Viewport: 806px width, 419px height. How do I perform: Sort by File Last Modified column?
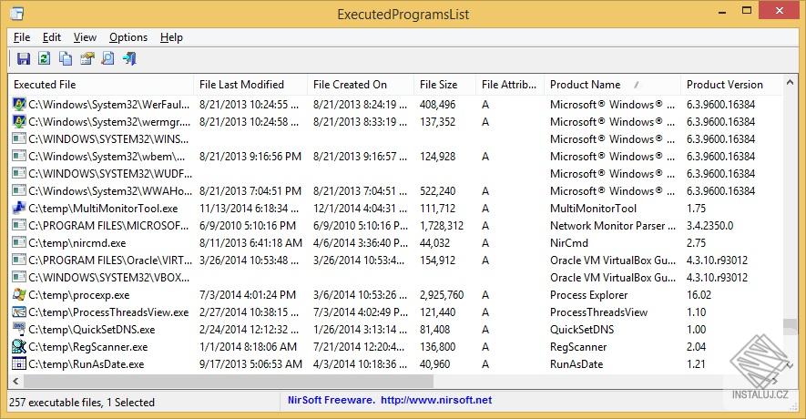(x=250, y=85)
